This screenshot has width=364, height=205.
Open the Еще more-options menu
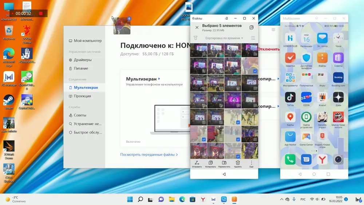(251, 163)
